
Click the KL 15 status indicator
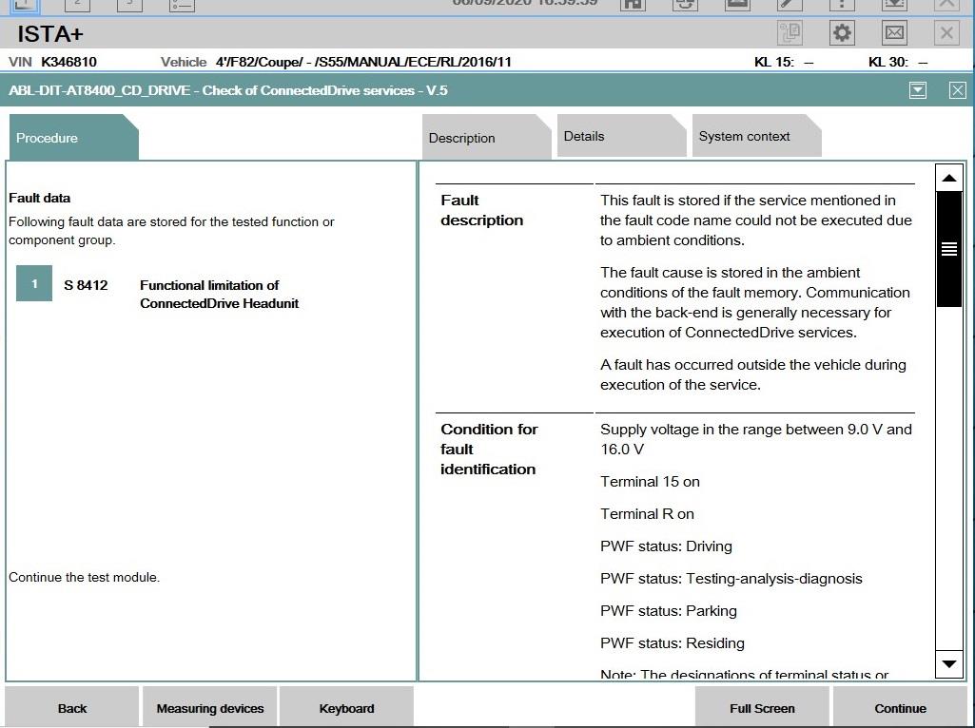click(x=784, y=62)
